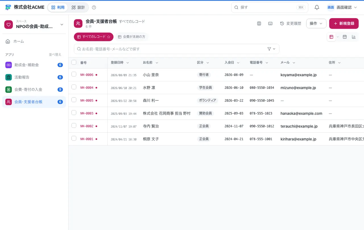Switch to chart view icon
Image resolution: width=364 pixels, height=230 pixels.
tap(354, 37)
